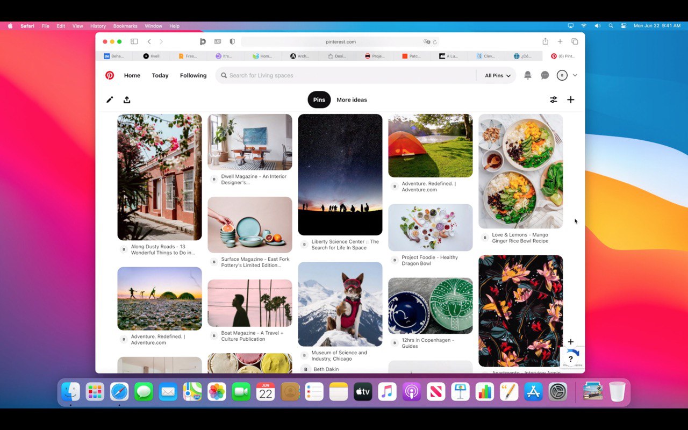Viewport: 688px width, 430px height.
Task: Open the Bookmarks menu
Action: 125,26
